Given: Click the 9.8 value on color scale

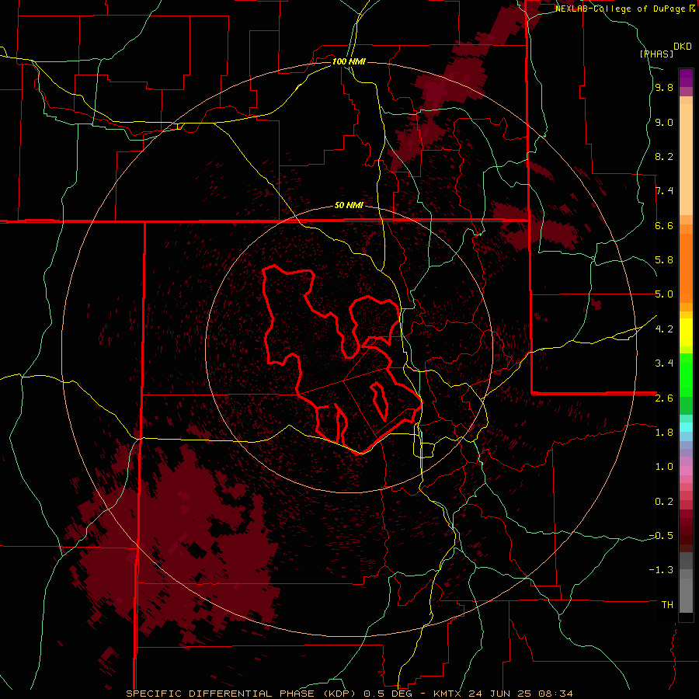Looking at the screenshot, I should [664, 87].
